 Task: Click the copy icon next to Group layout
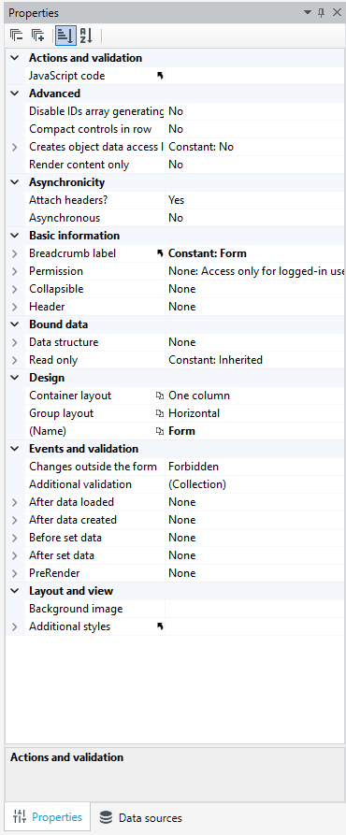(160, 413)
